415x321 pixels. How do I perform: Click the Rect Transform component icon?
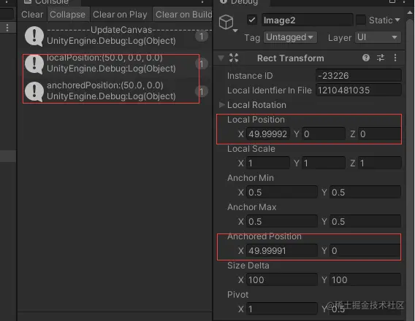tap(234, 58)
